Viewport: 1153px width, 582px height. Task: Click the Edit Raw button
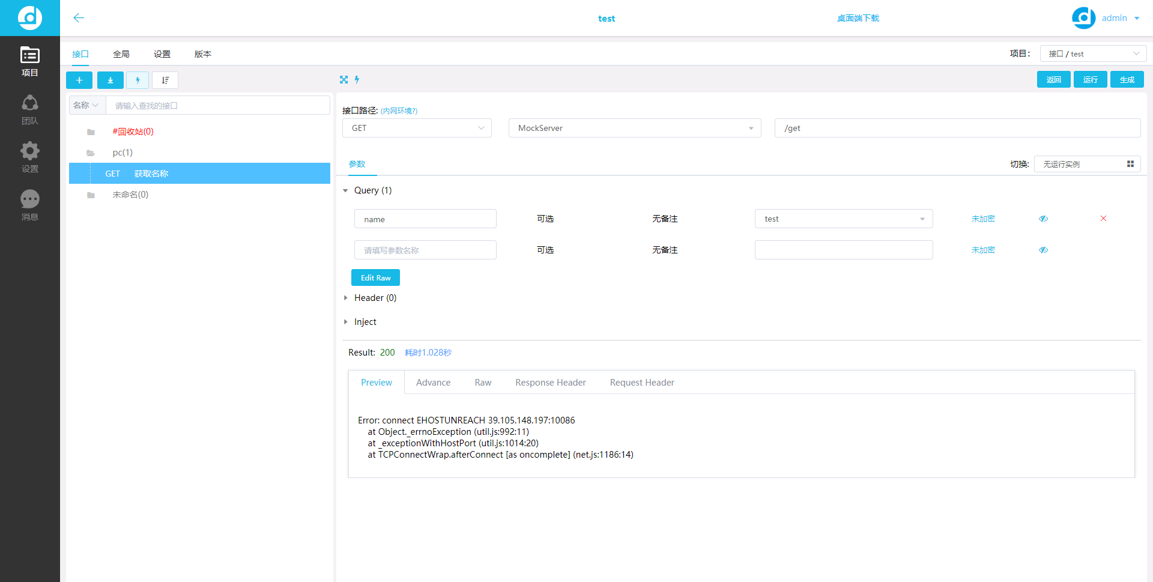click(x=375, y=277)
